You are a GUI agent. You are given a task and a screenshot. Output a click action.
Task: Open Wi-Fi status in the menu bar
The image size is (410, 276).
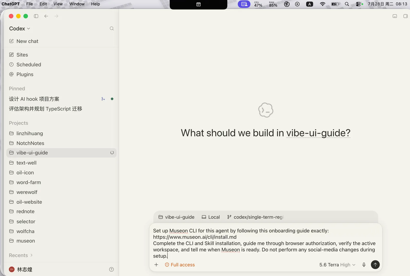coord(323,4)
